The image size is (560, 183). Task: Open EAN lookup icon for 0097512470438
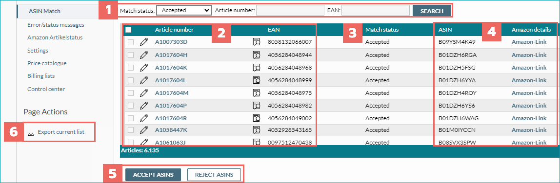point(256,143)
